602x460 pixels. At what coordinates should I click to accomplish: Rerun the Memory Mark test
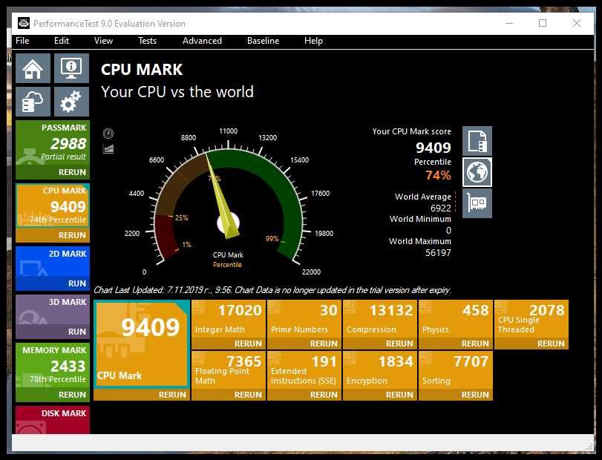click(72, 395)
